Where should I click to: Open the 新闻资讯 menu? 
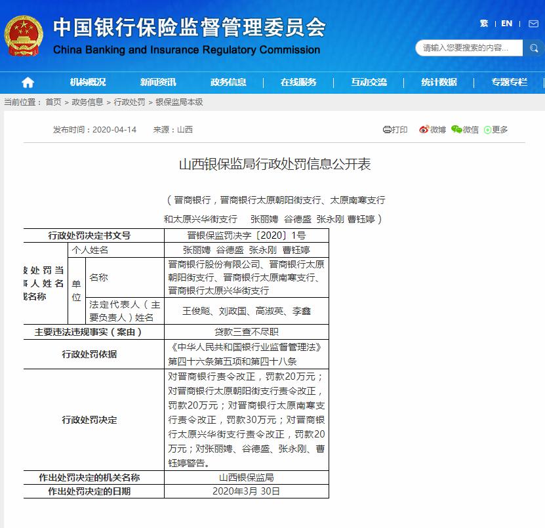(158, 83)
